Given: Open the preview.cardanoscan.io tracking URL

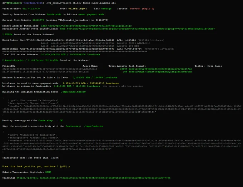Looking at the screenshot, I should pos(94,178).
